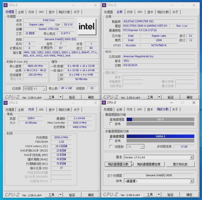Image resolution: width=202 pixels, height=200 pixels.
Task: Click the 核心速度 value 4800.00 MHz
Action: click(35, 66)
